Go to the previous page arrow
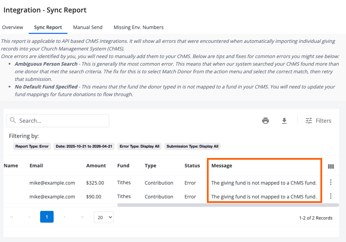 coord(29,217)
